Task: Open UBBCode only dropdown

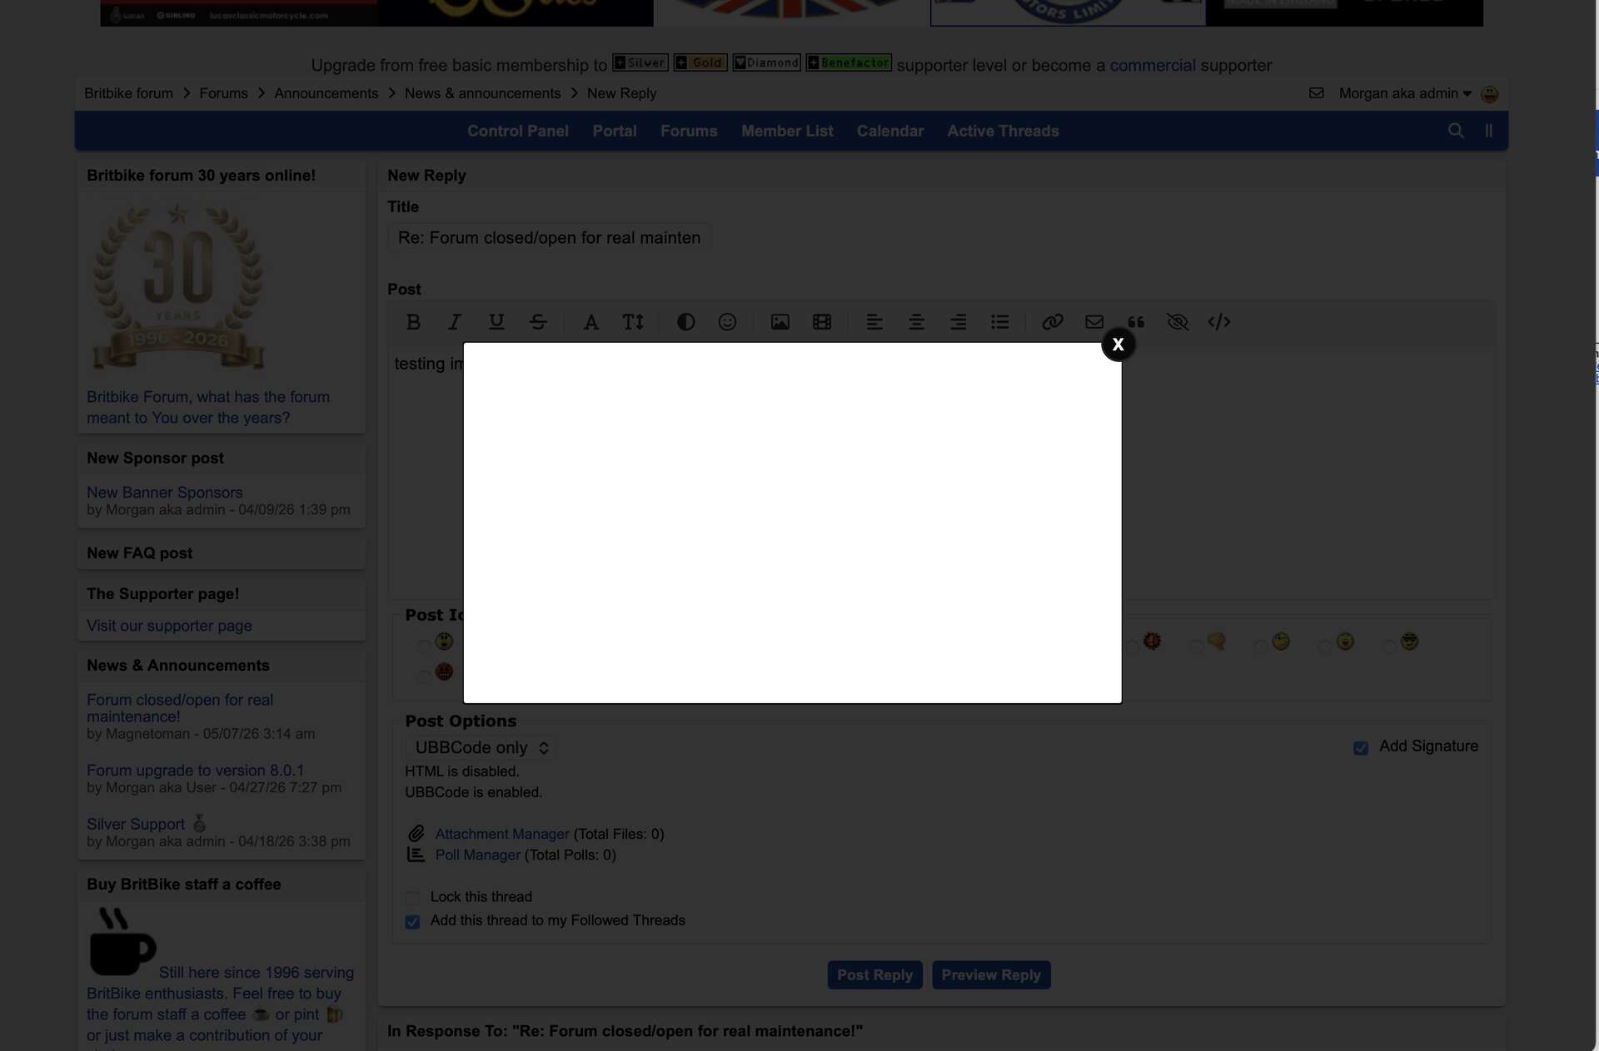Action: point(481,747)
